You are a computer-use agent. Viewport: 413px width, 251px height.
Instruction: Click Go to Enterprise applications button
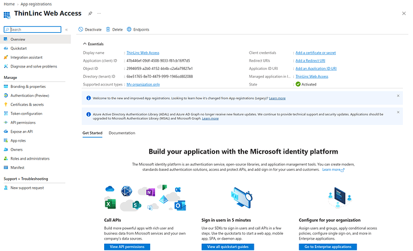[328, 247]
